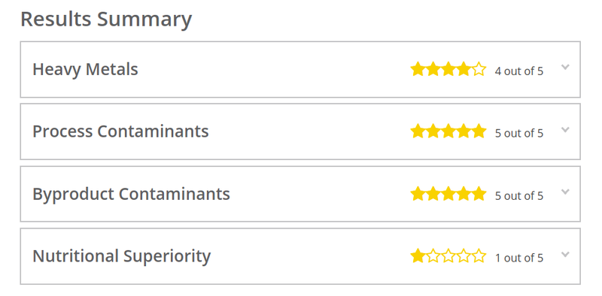Open the Process Contaminants section title
The width and height of the screenshot is (602, 296).
[120, 131]
